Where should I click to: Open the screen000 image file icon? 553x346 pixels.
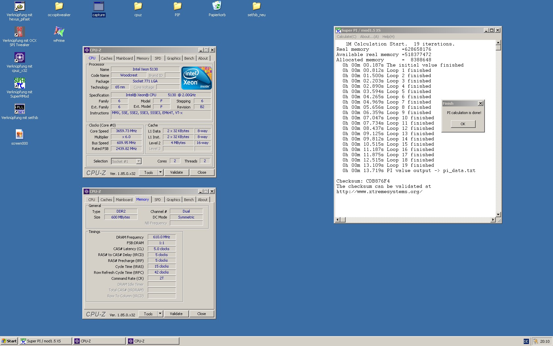(19, 134)
